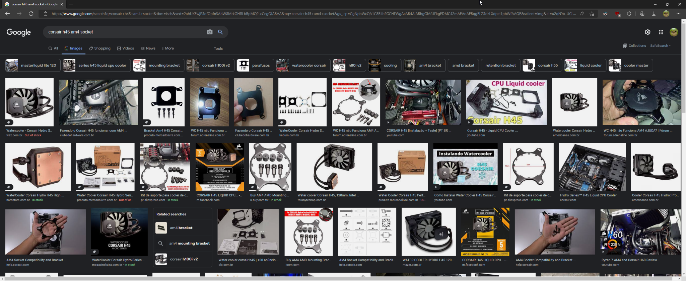
Task: Click the Google logo
Action: click(x=19, y=32)
